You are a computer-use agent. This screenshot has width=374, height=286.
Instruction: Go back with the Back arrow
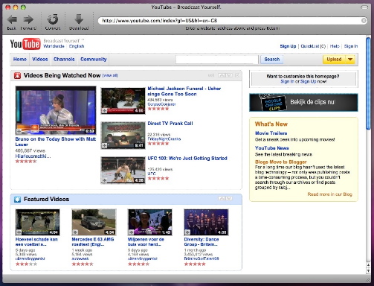pos(12,19)
